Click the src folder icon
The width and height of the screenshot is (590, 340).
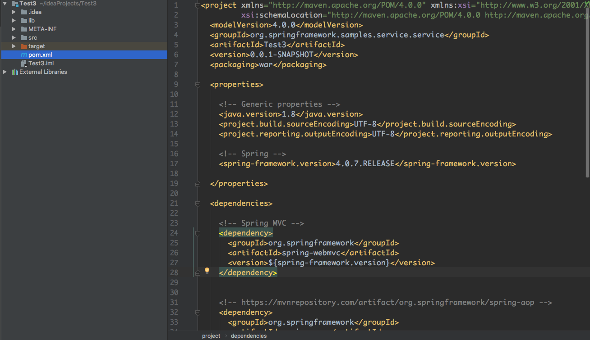[23, 37]
